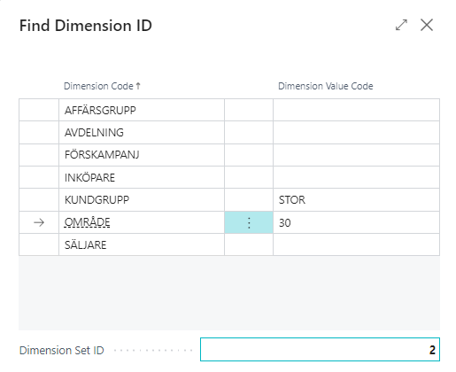Open the row options menu for OMRÅDE
The height and width of the screenshot is (372, 456).
coord(249,222)
